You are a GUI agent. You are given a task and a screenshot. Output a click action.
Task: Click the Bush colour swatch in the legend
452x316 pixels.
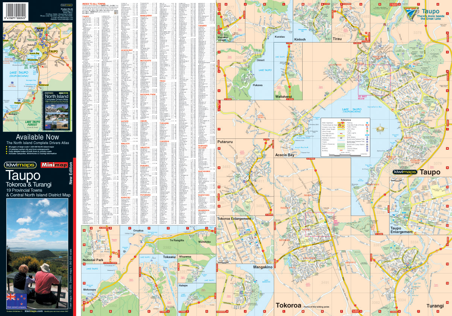[x=341, y=146]
